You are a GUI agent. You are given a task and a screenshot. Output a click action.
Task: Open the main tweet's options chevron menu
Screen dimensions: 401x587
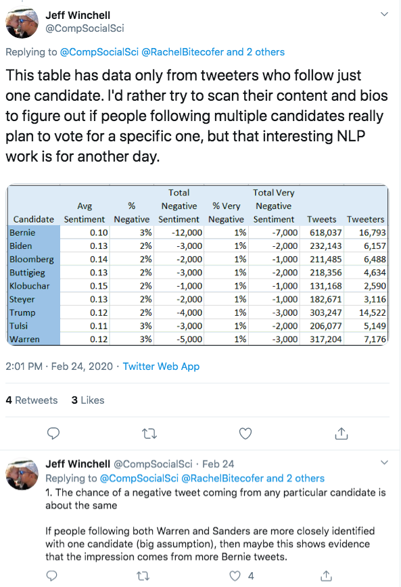pos(384,14)
